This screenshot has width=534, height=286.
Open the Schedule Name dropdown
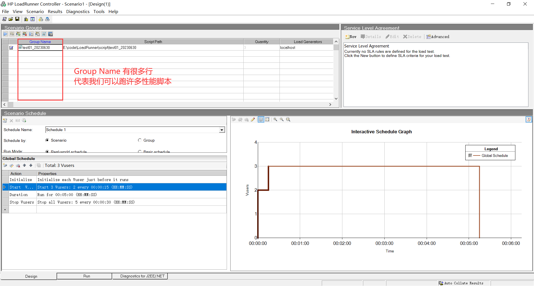pos(222,130)
